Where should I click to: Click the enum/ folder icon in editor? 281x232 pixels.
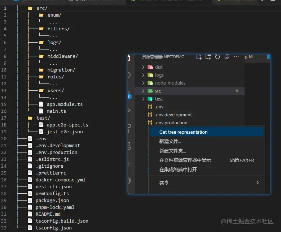[x=41, y=15]
